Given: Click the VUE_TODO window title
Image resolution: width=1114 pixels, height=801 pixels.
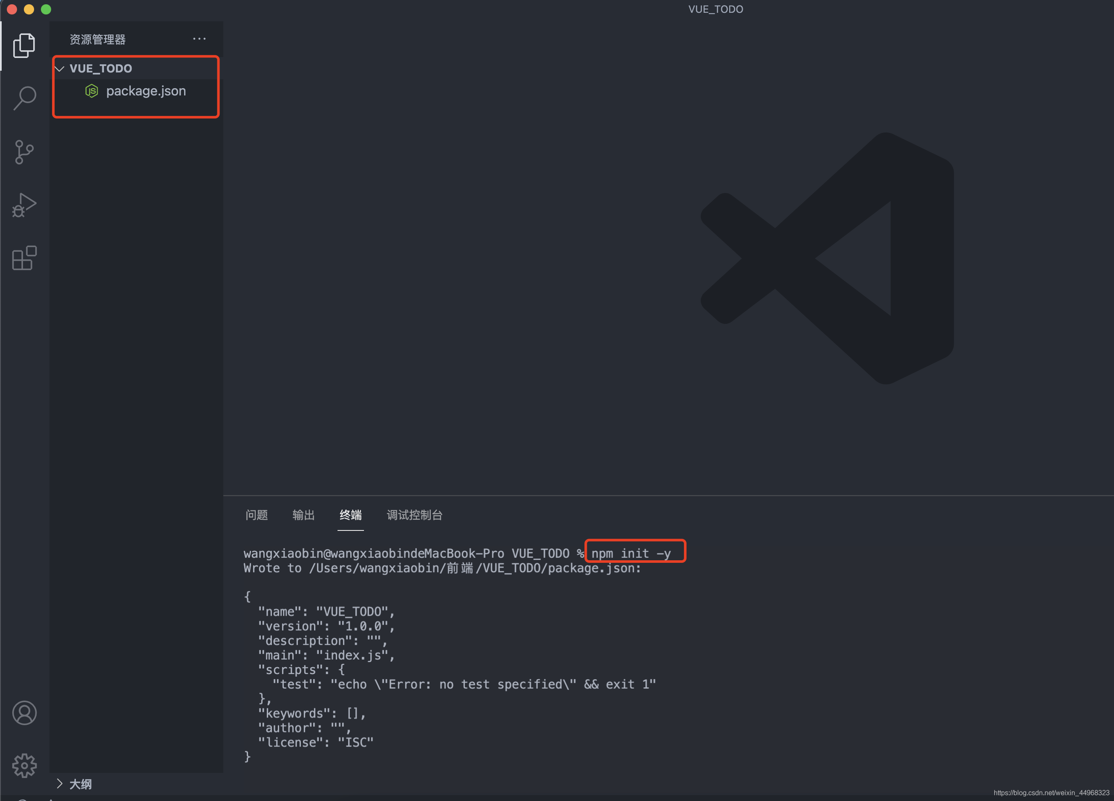Looking at the screenshot, I should click(715, 9).
